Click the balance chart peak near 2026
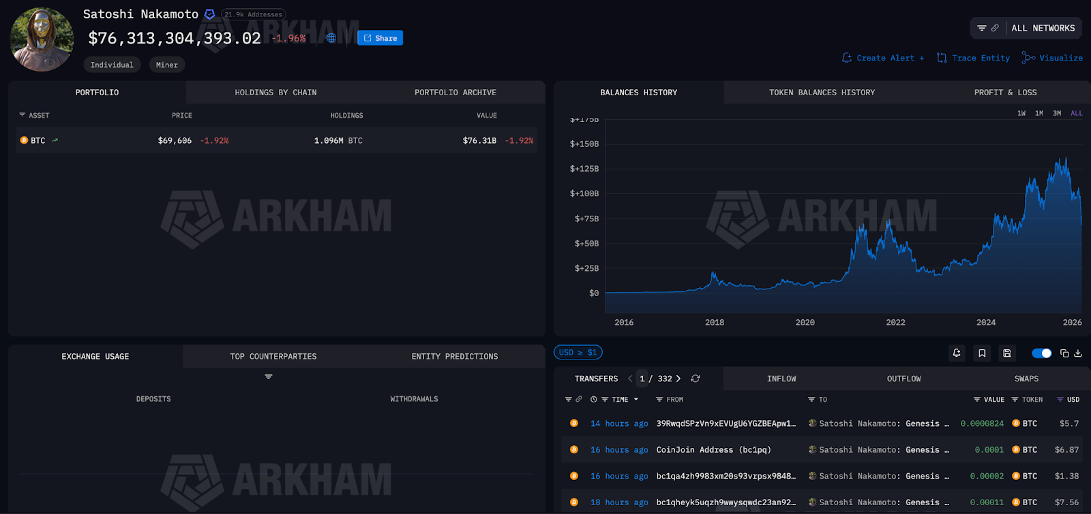This screenshot has height=514, width=1091. point(1065,159)
